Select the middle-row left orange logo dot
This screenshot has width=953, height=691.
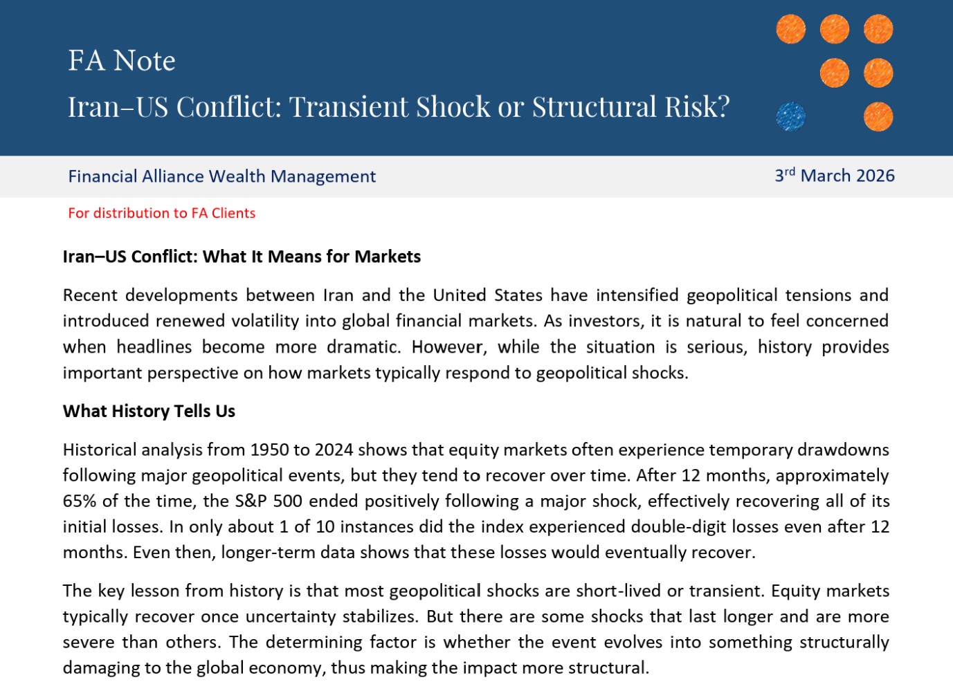coord(834,73)
